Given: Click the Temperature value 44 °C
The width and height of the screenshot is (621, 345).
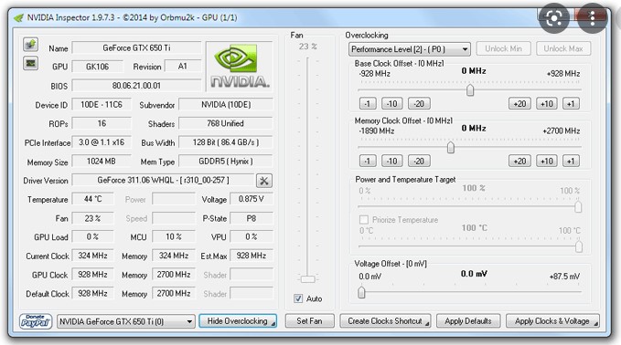Looking at the screenshot, I should (x=92, y=199).
